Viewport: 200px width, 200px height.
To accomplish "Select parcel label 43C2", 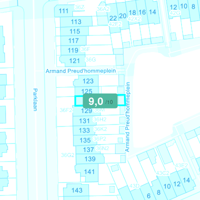I will (x=163, y=173).
